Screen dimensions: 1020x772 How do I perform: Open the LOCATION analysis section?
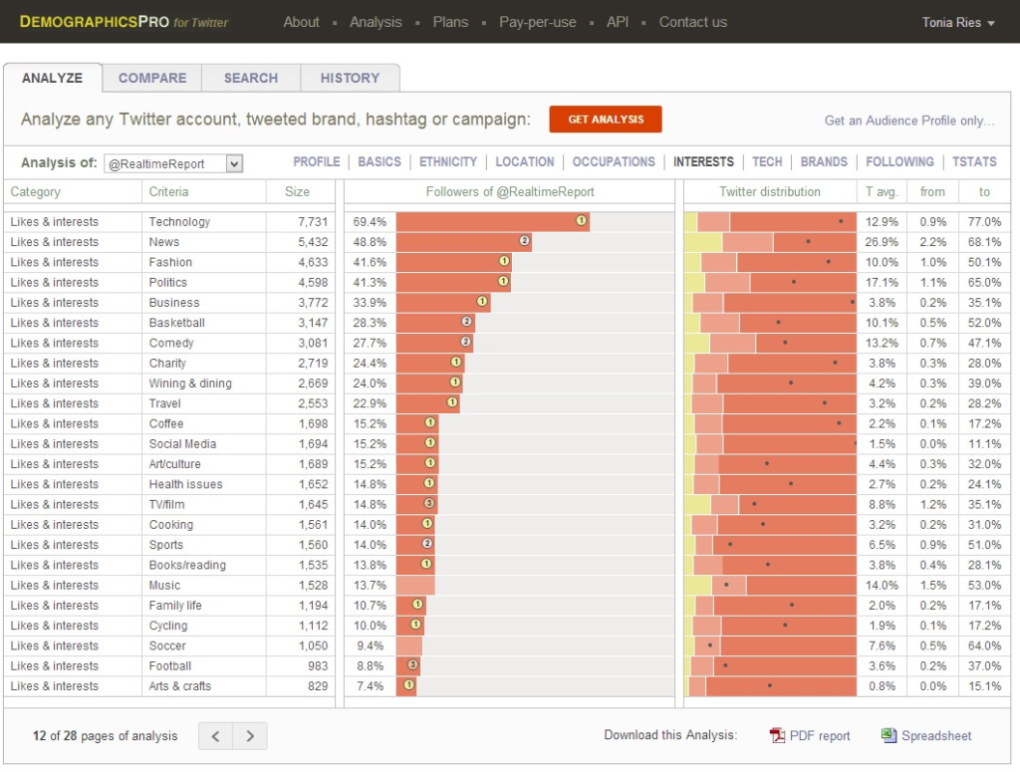coord(524,162)
